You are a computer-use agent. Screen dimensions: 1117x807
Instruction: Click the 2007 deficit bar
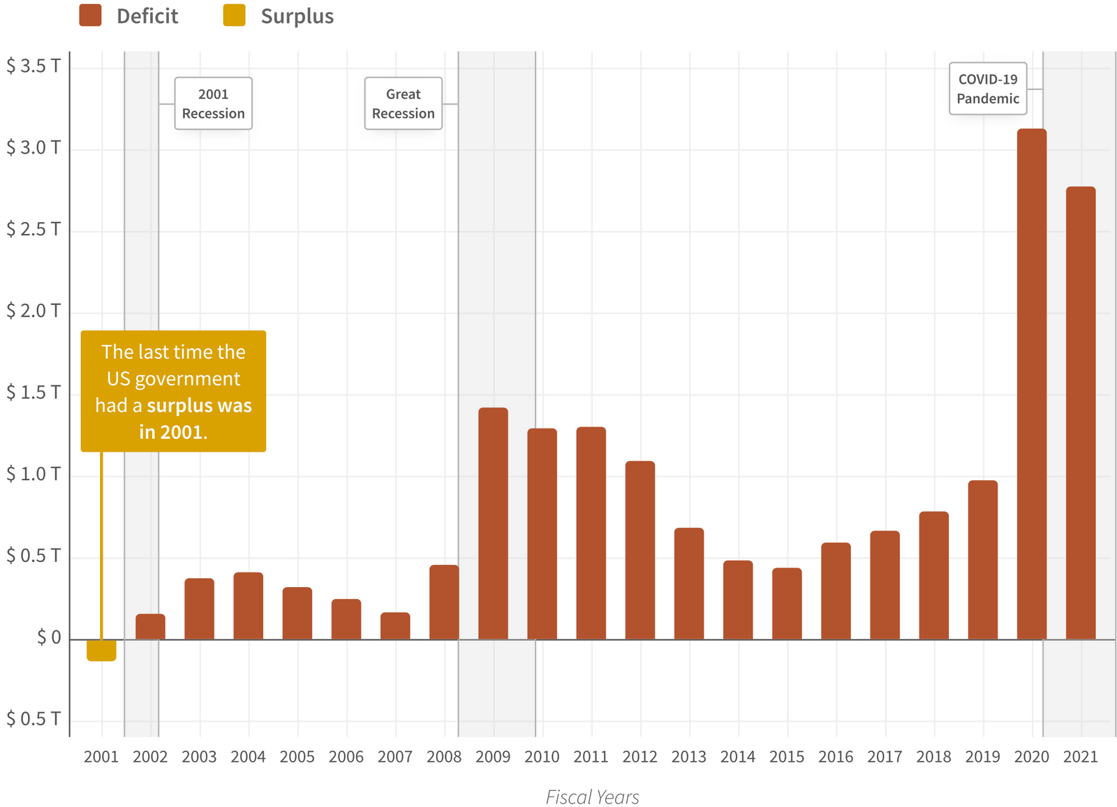(395, 626)
